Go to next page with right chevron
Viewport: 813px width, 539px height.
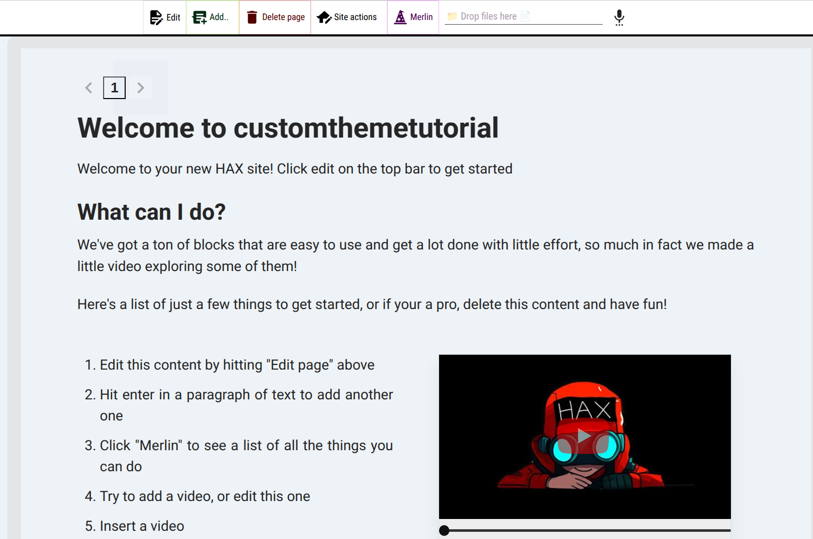(x=141, y=88)
